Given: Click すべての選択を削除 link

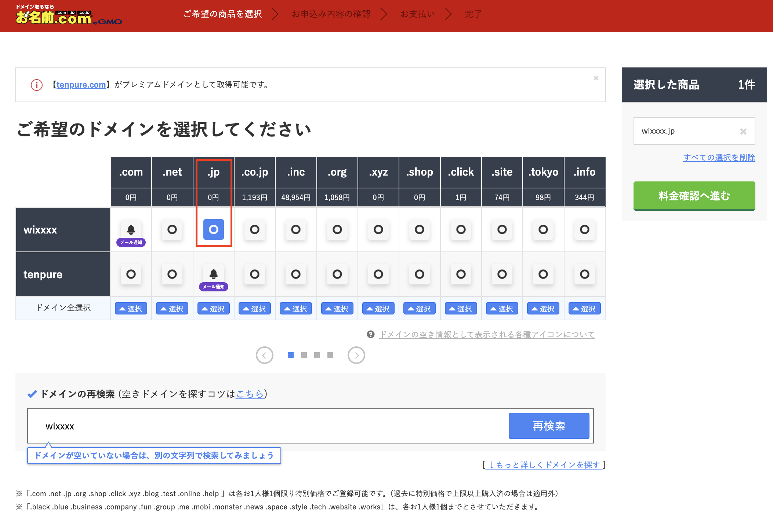Looking at the screenshot, I should 719,158.
